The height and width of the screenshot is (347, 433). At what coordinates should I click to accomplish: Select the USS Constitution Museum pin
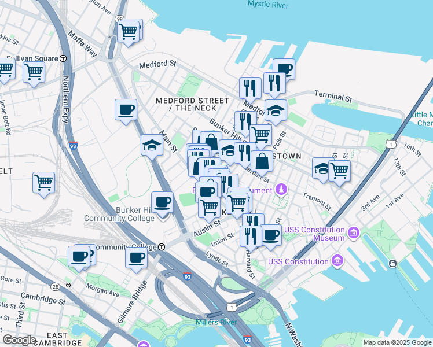point(354,232)
